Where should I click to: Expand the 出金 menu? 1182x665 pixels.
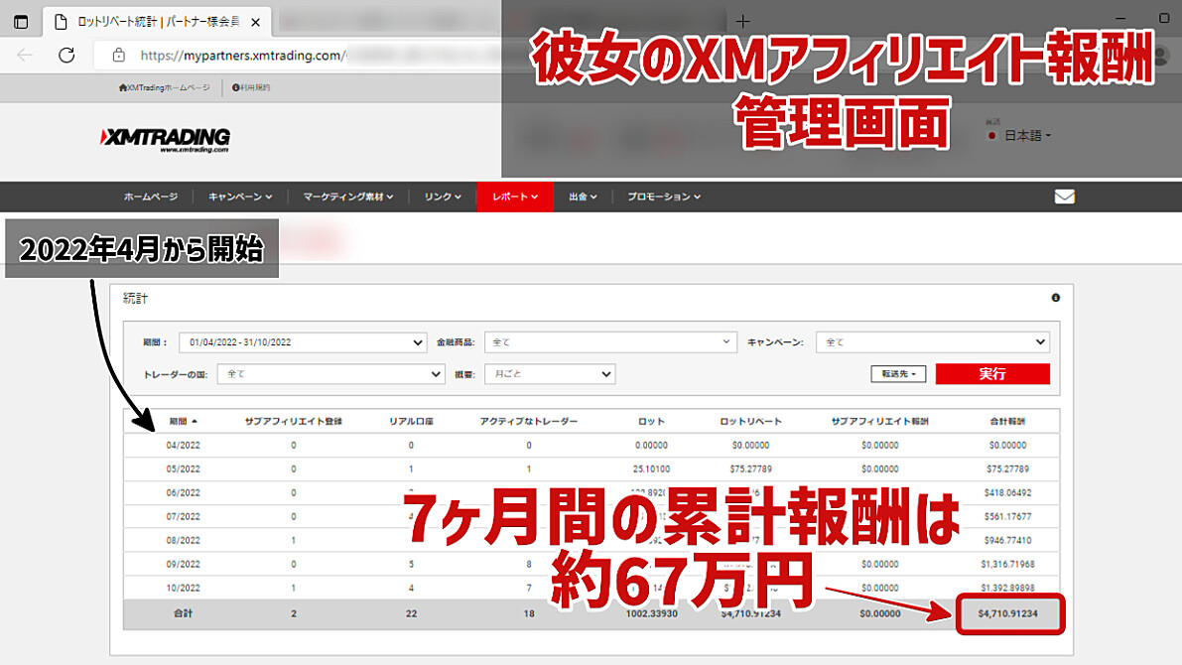583,197
